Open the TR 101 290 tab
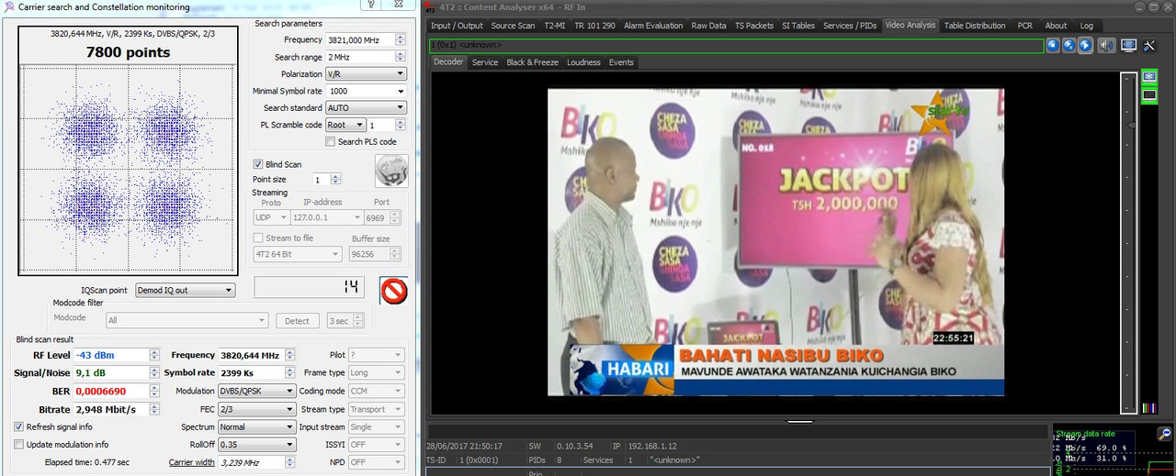 (x=597, y=26)
